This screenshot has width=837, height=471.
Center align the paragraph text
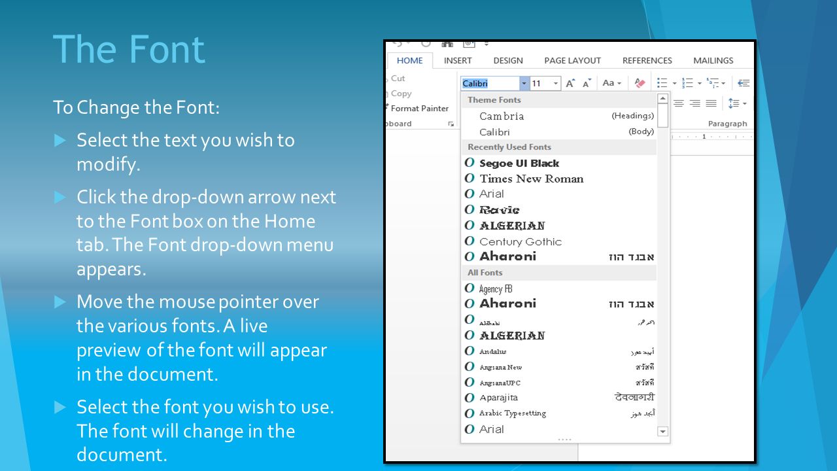[x=679, y=103]
